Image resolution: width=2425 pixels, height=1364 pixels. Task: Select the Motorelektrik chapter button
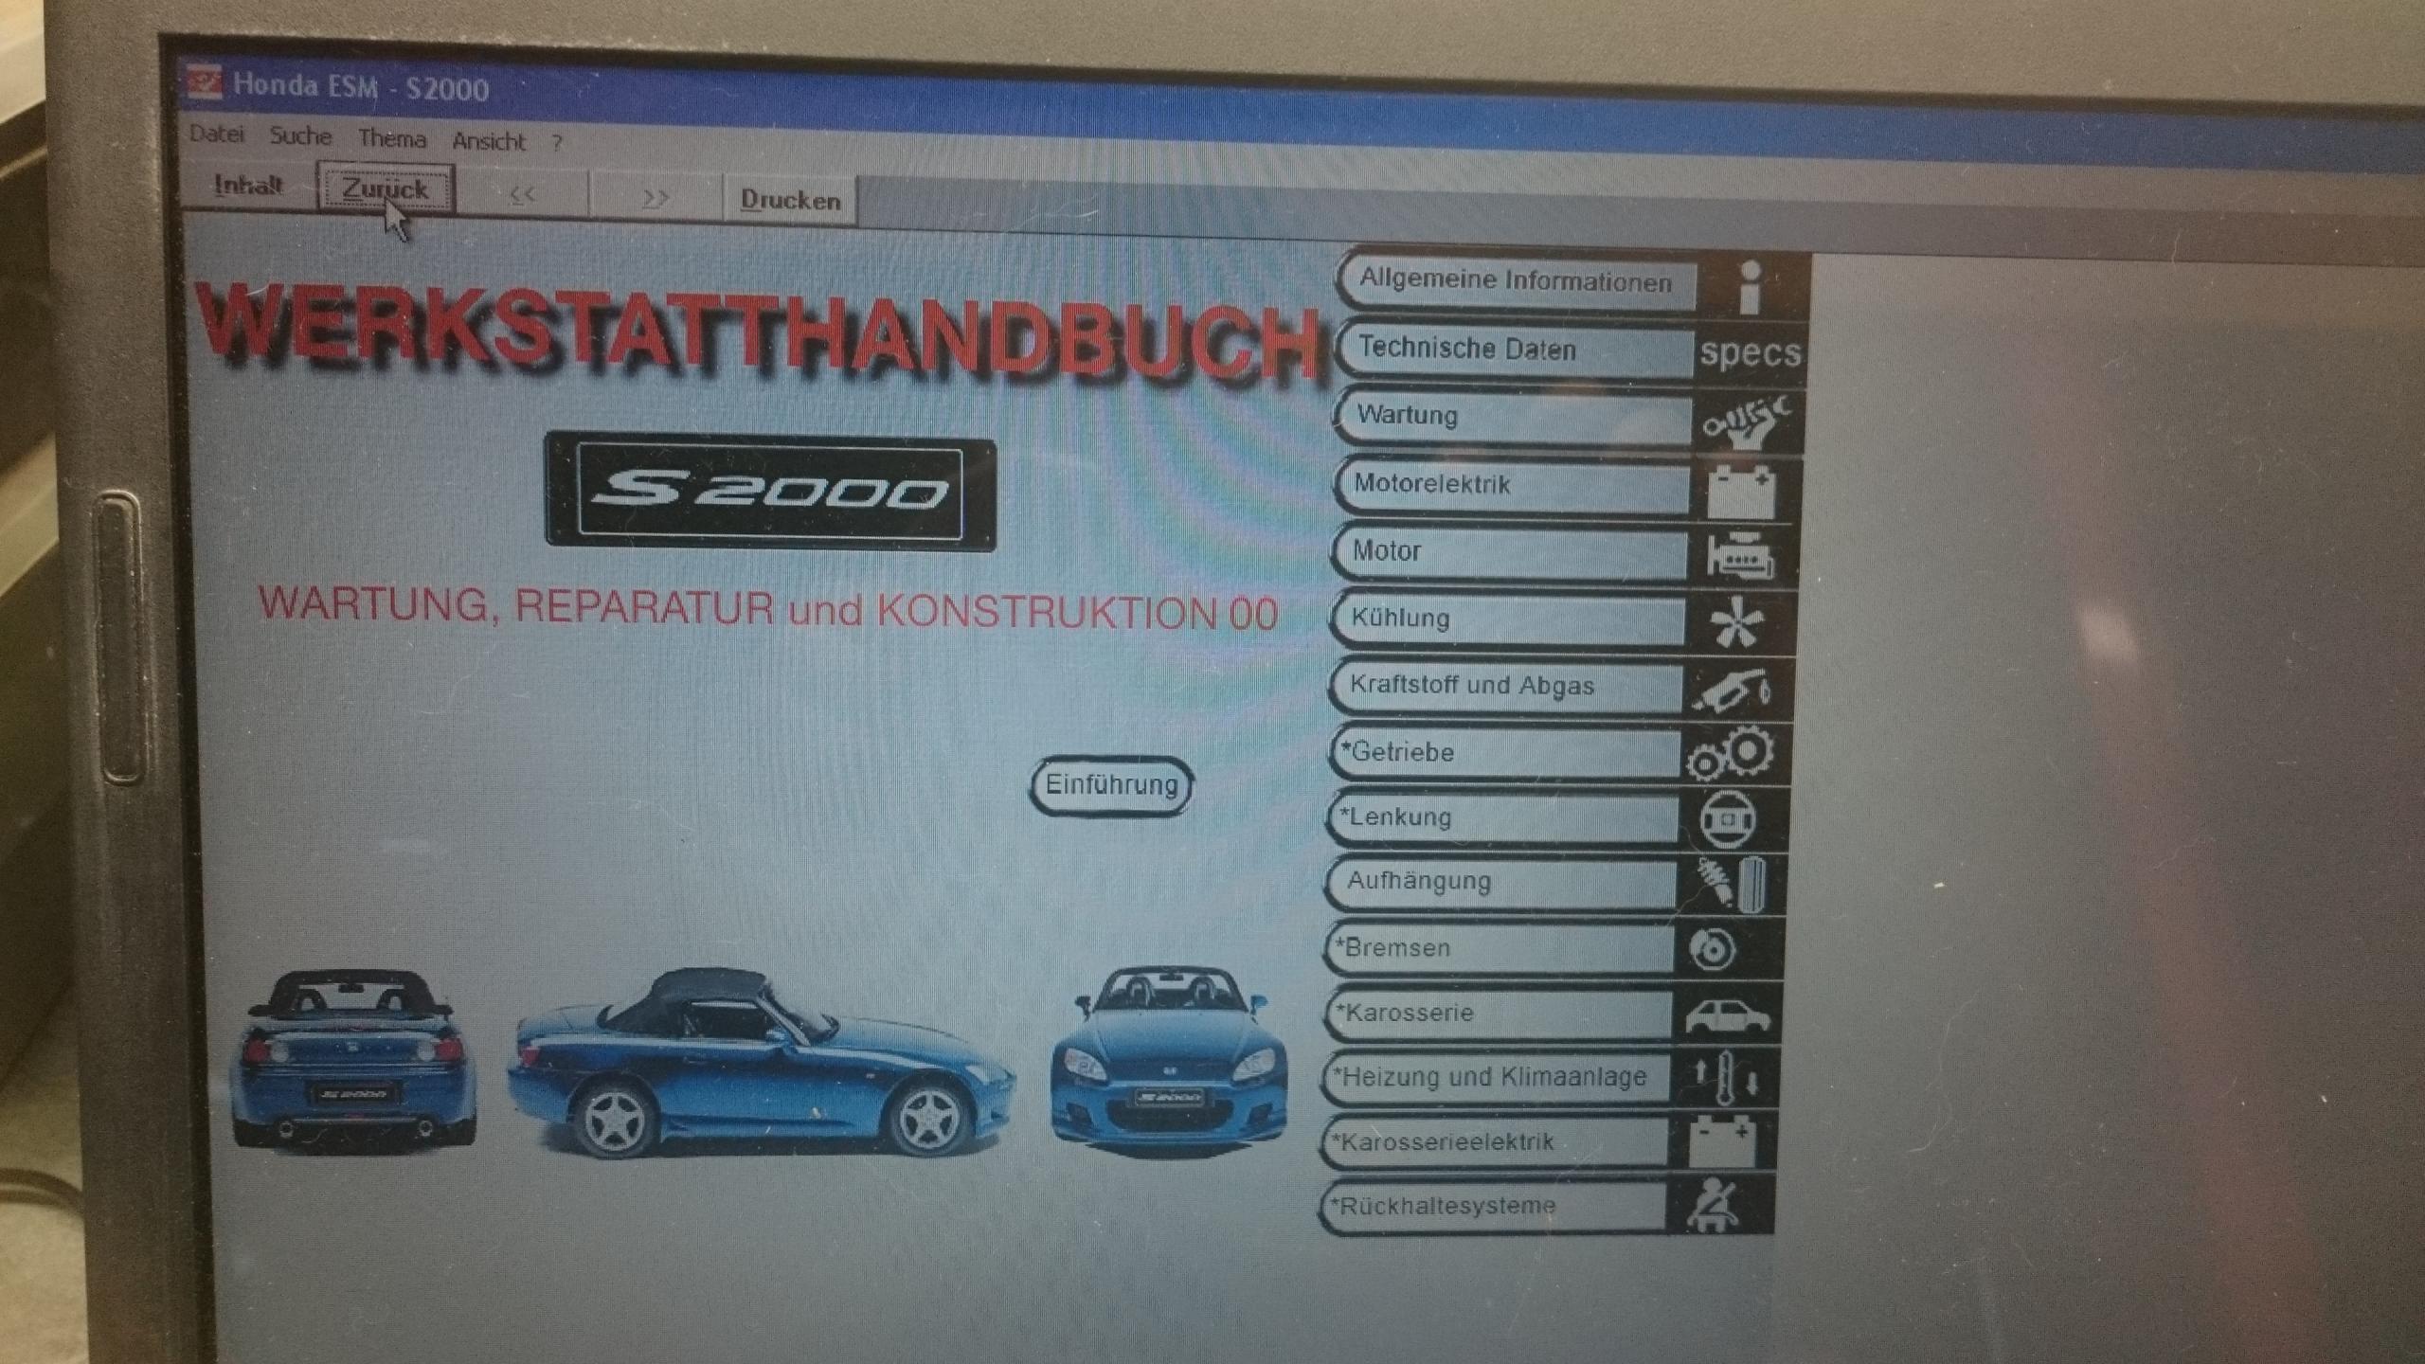click(1511, 484)
